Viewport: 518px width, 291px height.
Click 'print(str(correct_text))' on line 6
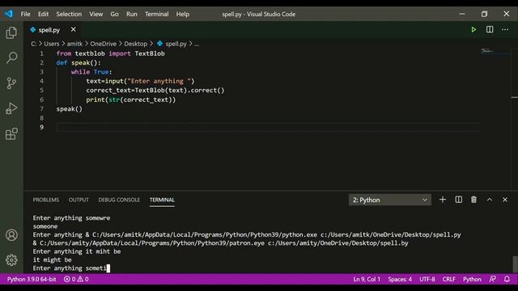tap(131, 99)
